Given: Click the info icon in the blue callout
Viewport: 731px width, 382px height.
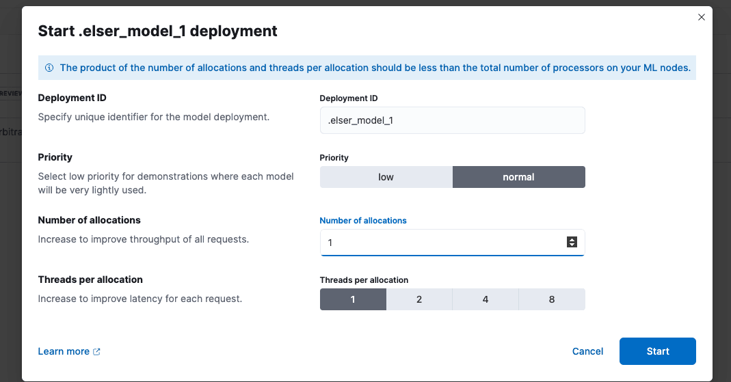Looking at the screenshot, I should (49, 68).
